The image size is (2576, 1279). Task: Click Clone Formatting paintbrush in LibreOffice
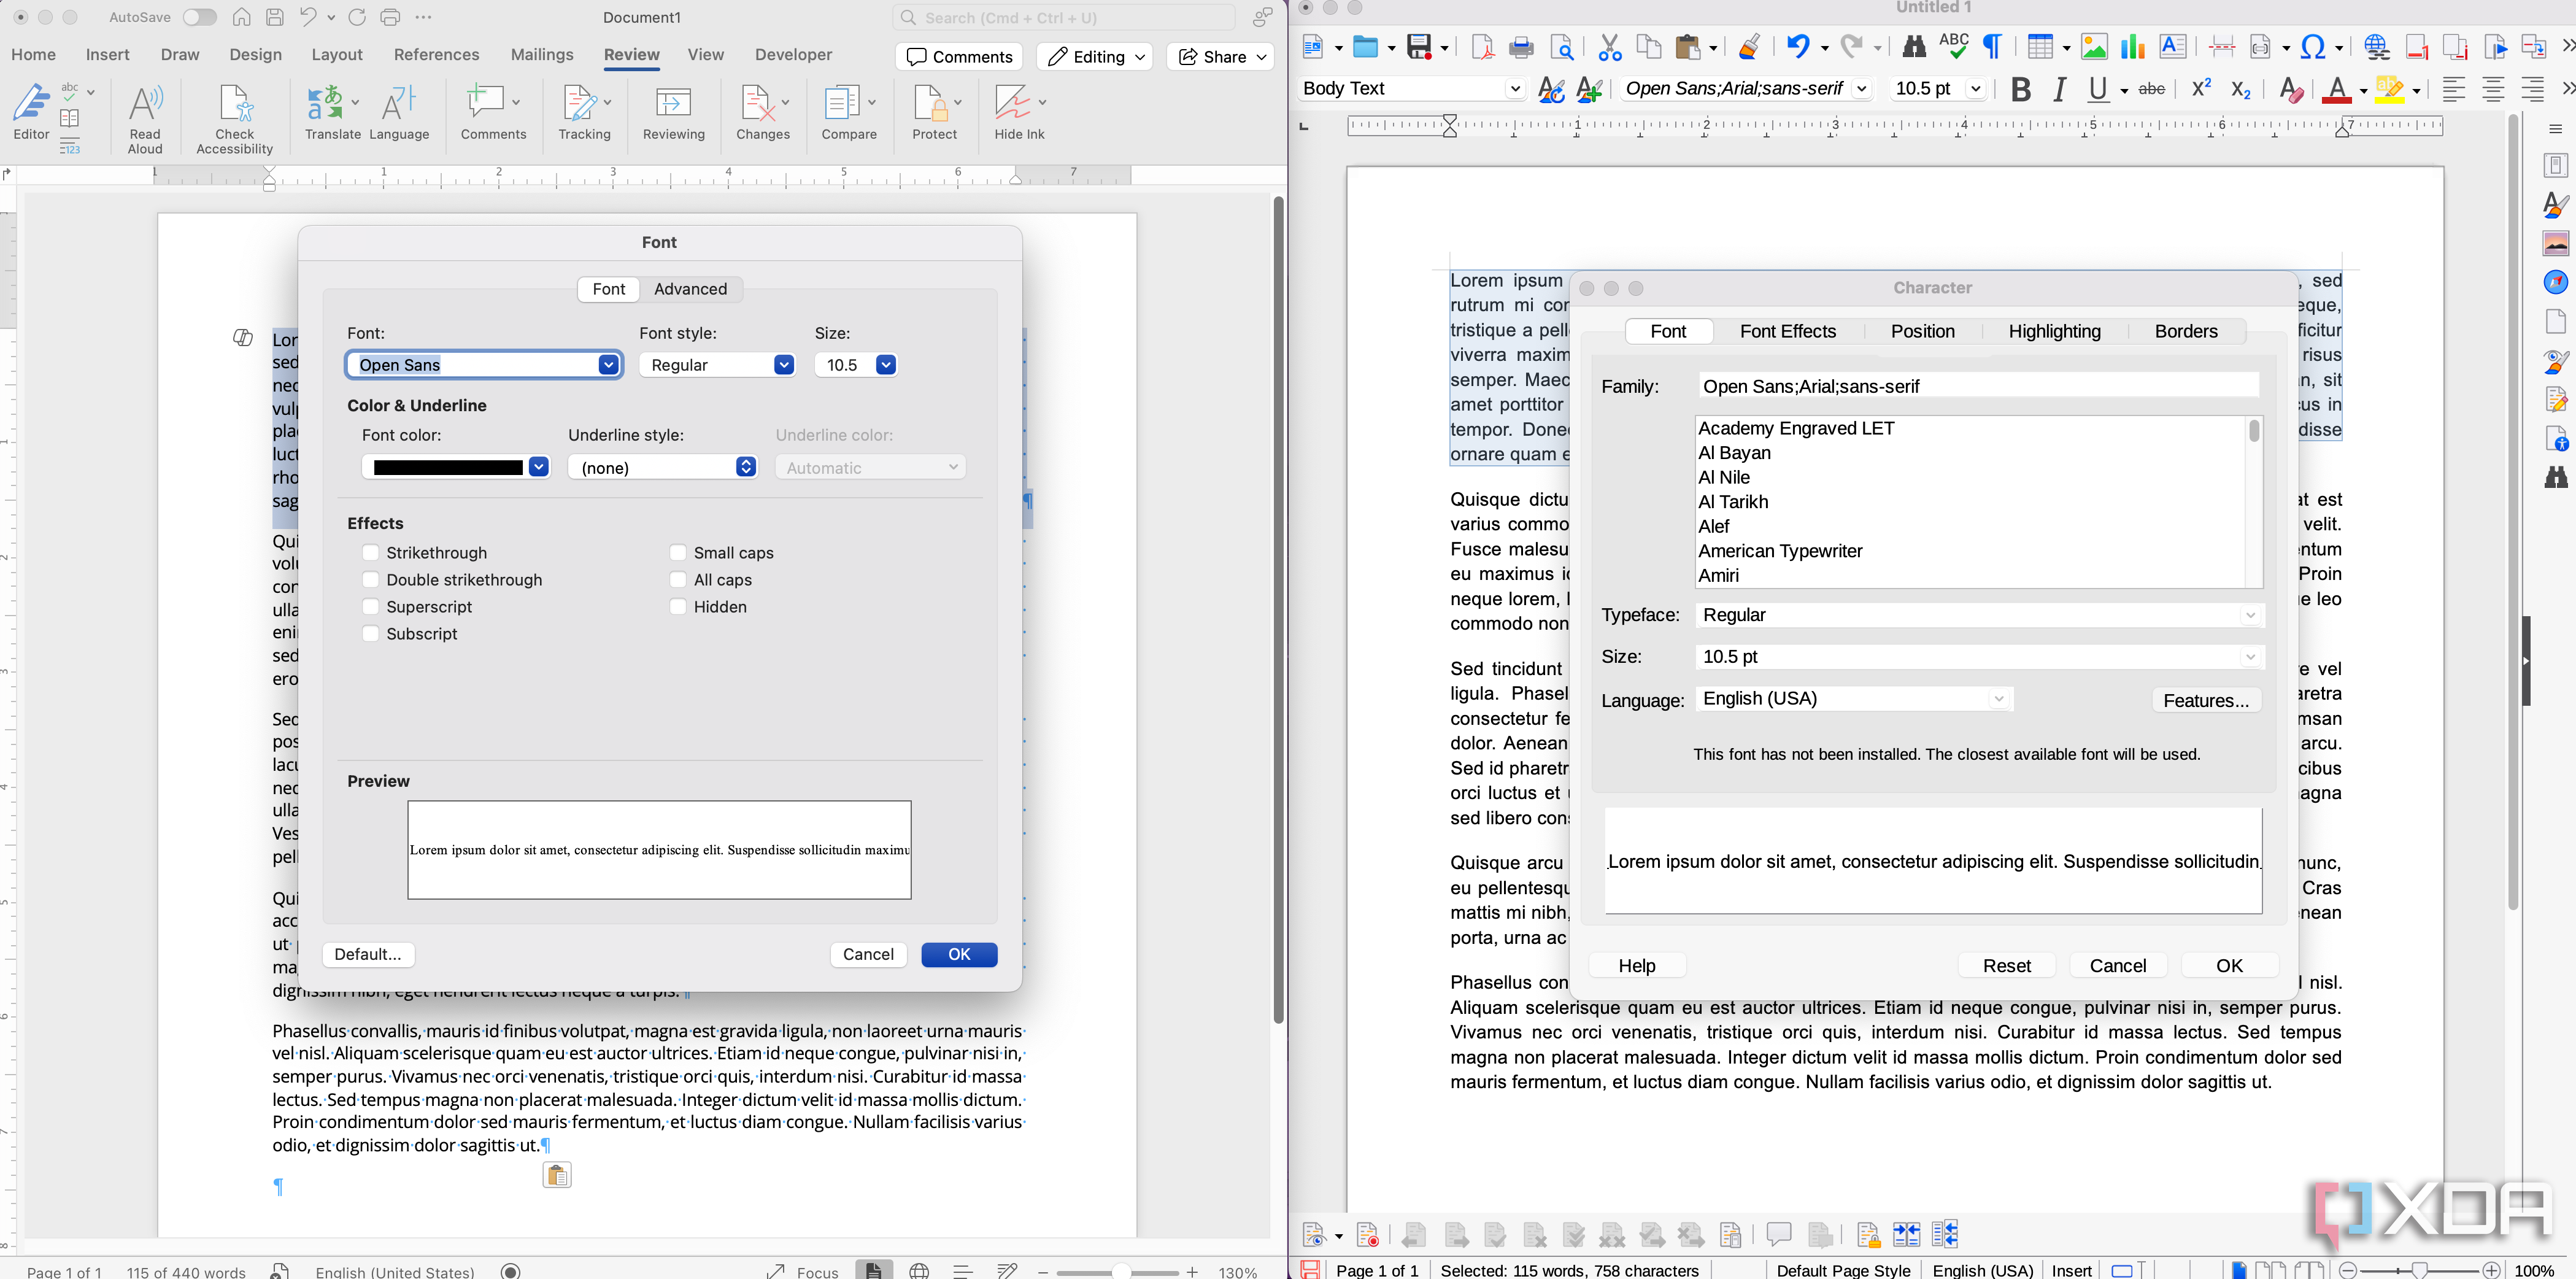pos(1749,46)
